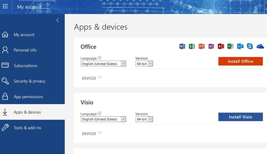Click the Access icon in Office row
This screenshot has width=267, height=154.
[x=221, y=46]
